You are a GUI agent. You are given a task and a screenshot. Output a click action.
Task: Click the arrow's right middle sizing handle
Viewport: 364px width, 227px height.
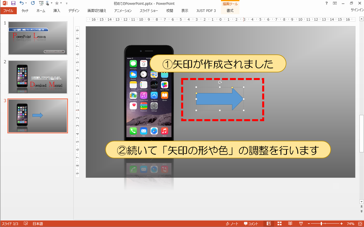pyautogui.click(x=244, y=99)
